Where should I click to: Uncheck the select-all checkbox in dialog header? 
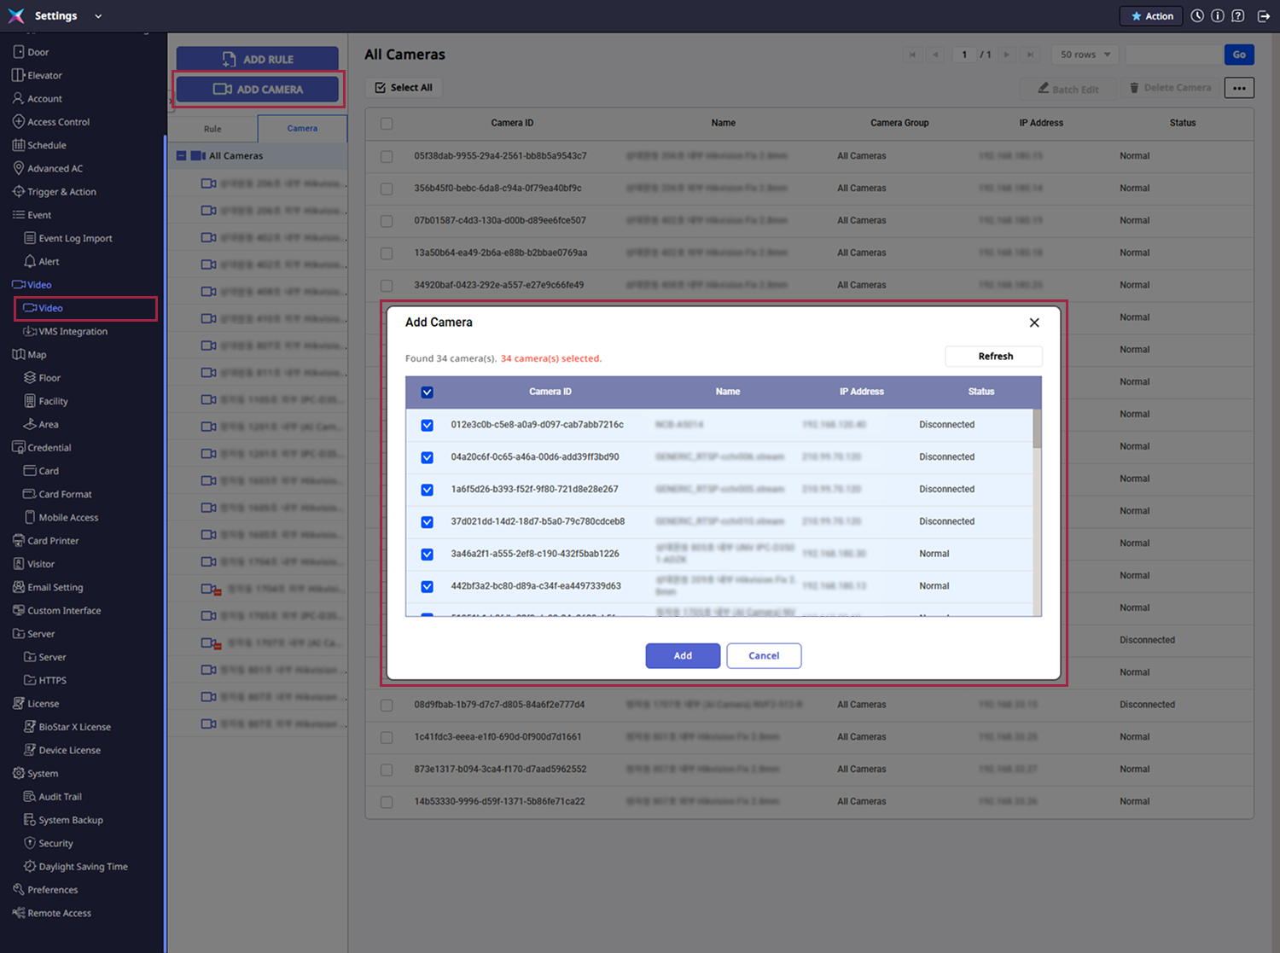tap(428, 392)
